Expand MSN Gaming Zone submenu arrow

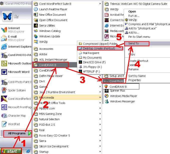(100, 114)
